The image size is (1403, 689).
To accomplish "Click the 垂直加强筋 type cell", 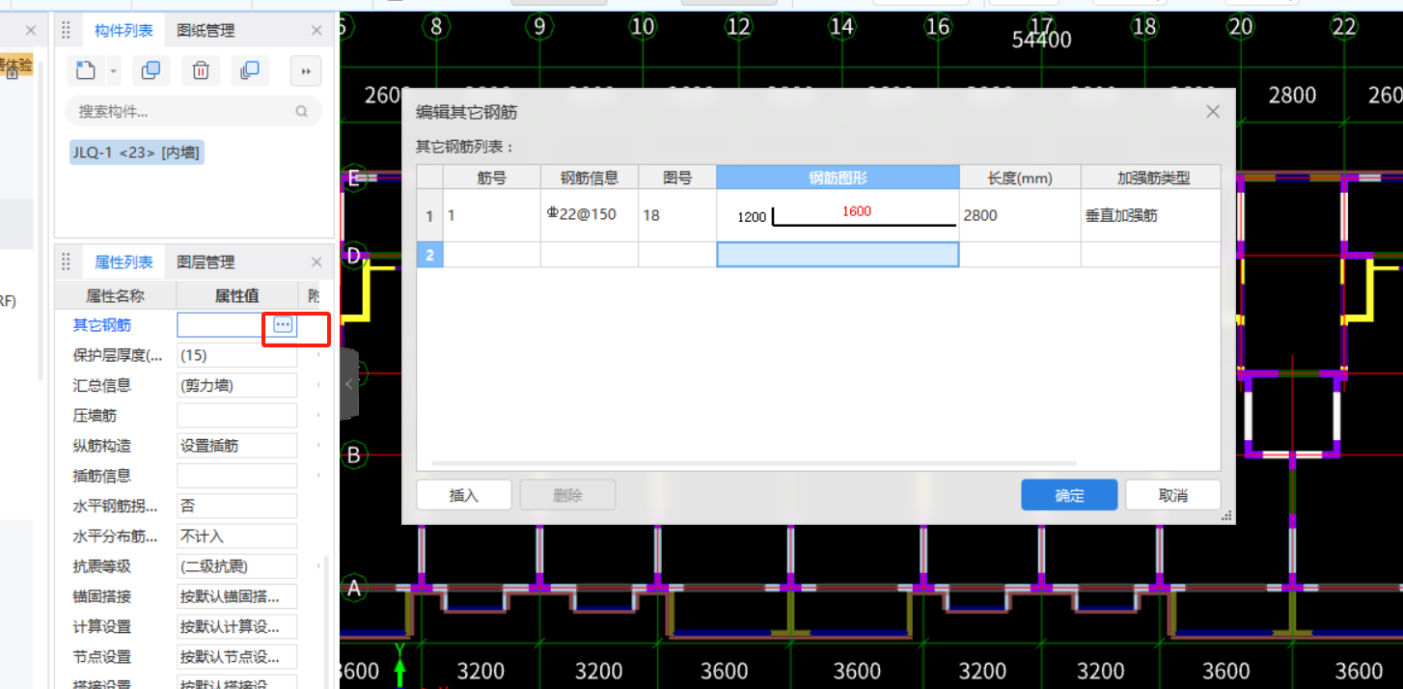I will click(1150, 215).
